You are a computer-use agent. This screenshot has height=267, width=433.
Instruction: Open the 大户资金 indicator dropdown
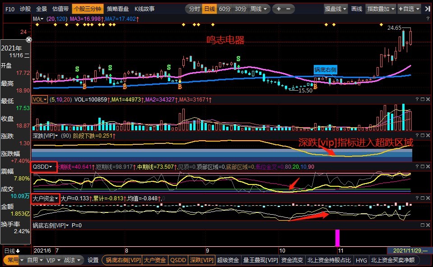point(46,198)
